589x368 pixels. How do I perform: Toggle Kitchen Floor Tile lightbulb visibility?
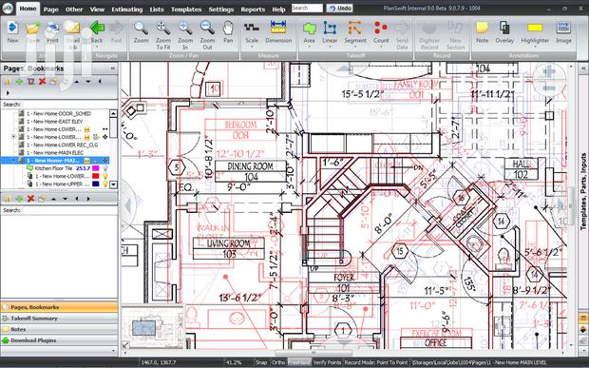coord(105,168)
